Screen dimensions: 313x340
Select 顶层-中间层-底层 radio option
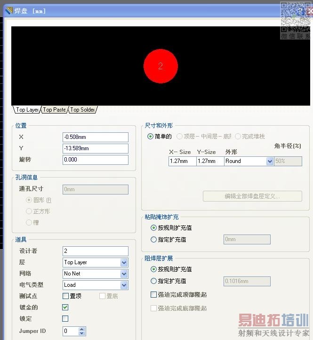[179, 137]
